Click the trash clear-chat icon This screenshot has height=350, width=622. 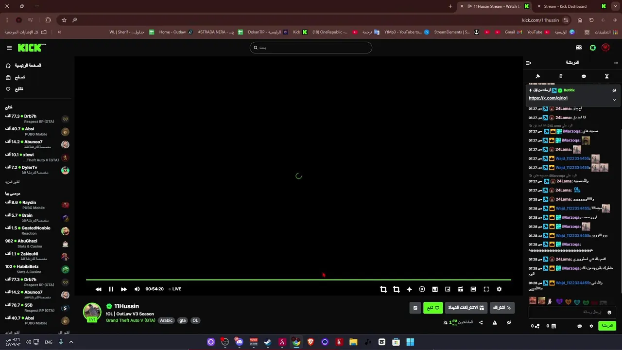561,76
